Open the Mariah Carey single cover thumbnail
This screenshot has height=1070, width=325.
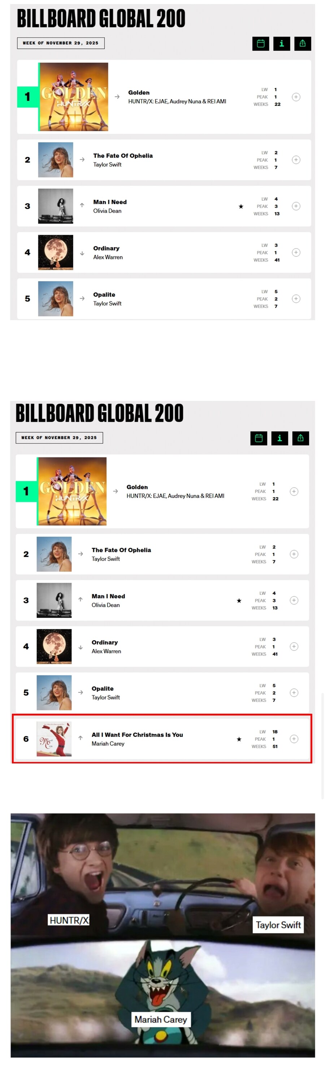click(x=54, y=739)
